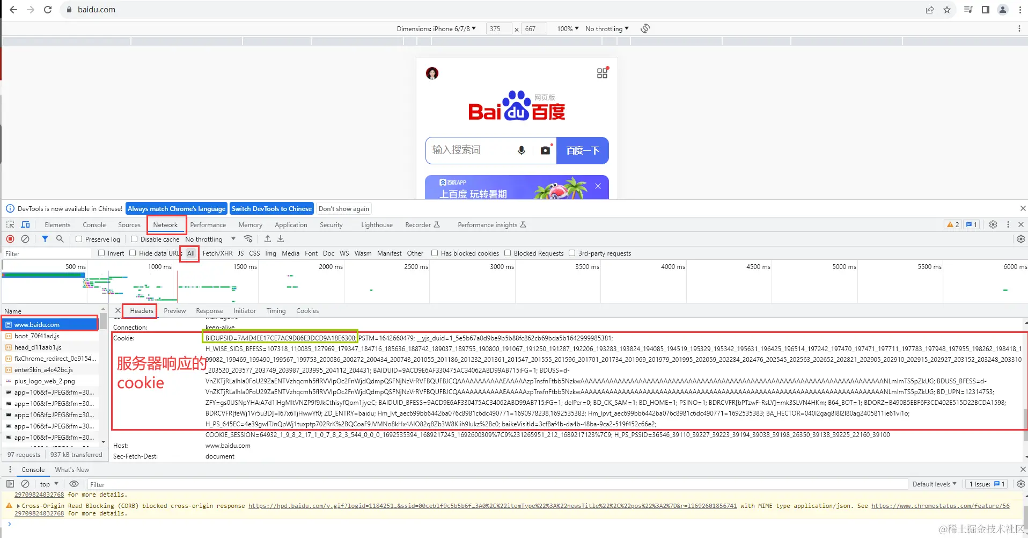Click the network Filter text field
1028x538 pixels.
(x=47, y=253)
